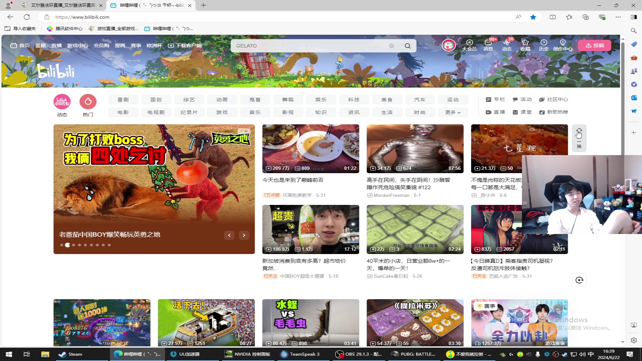Open 动态 feed icon in header

pyautogui.click(x=507, y=45)
